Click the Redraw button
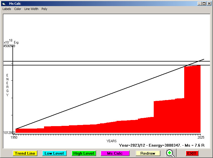213x158 pixels. click(148, 153)
